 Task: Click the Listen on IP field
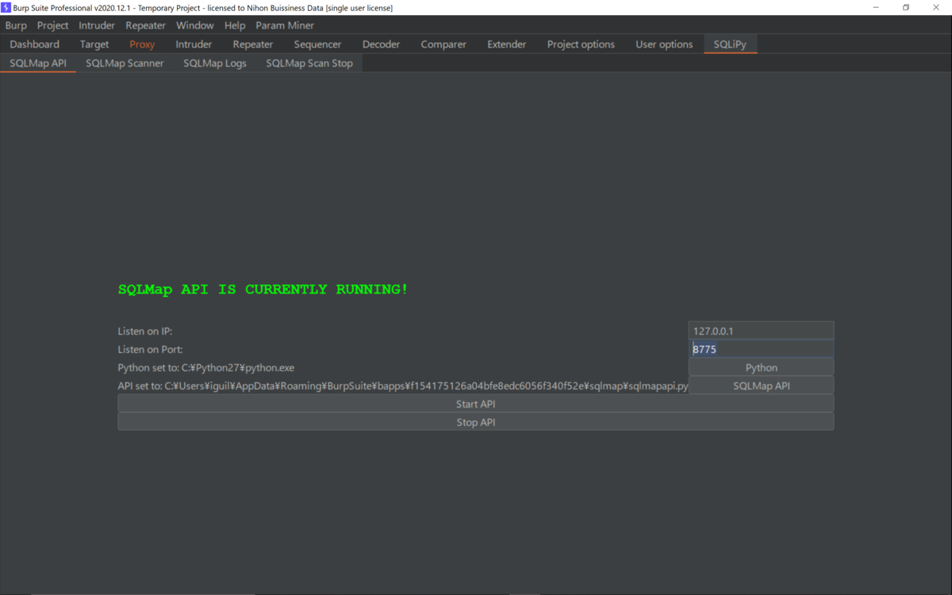pyautogui.click(x=761, y=331)
